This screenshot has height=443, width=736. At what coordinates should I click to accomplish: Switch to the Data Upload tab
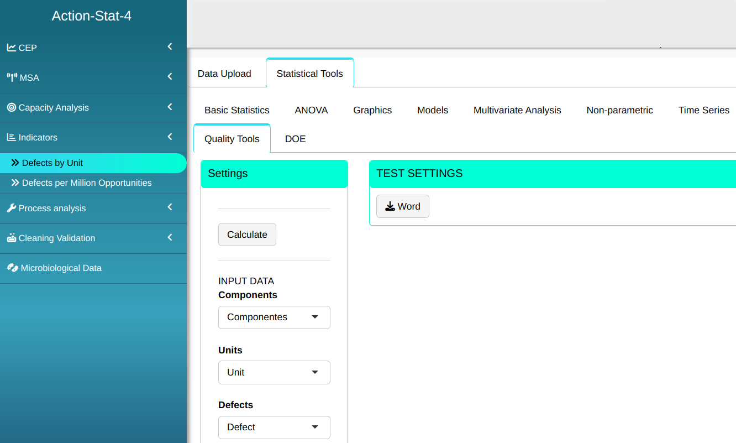pos(224,74)
